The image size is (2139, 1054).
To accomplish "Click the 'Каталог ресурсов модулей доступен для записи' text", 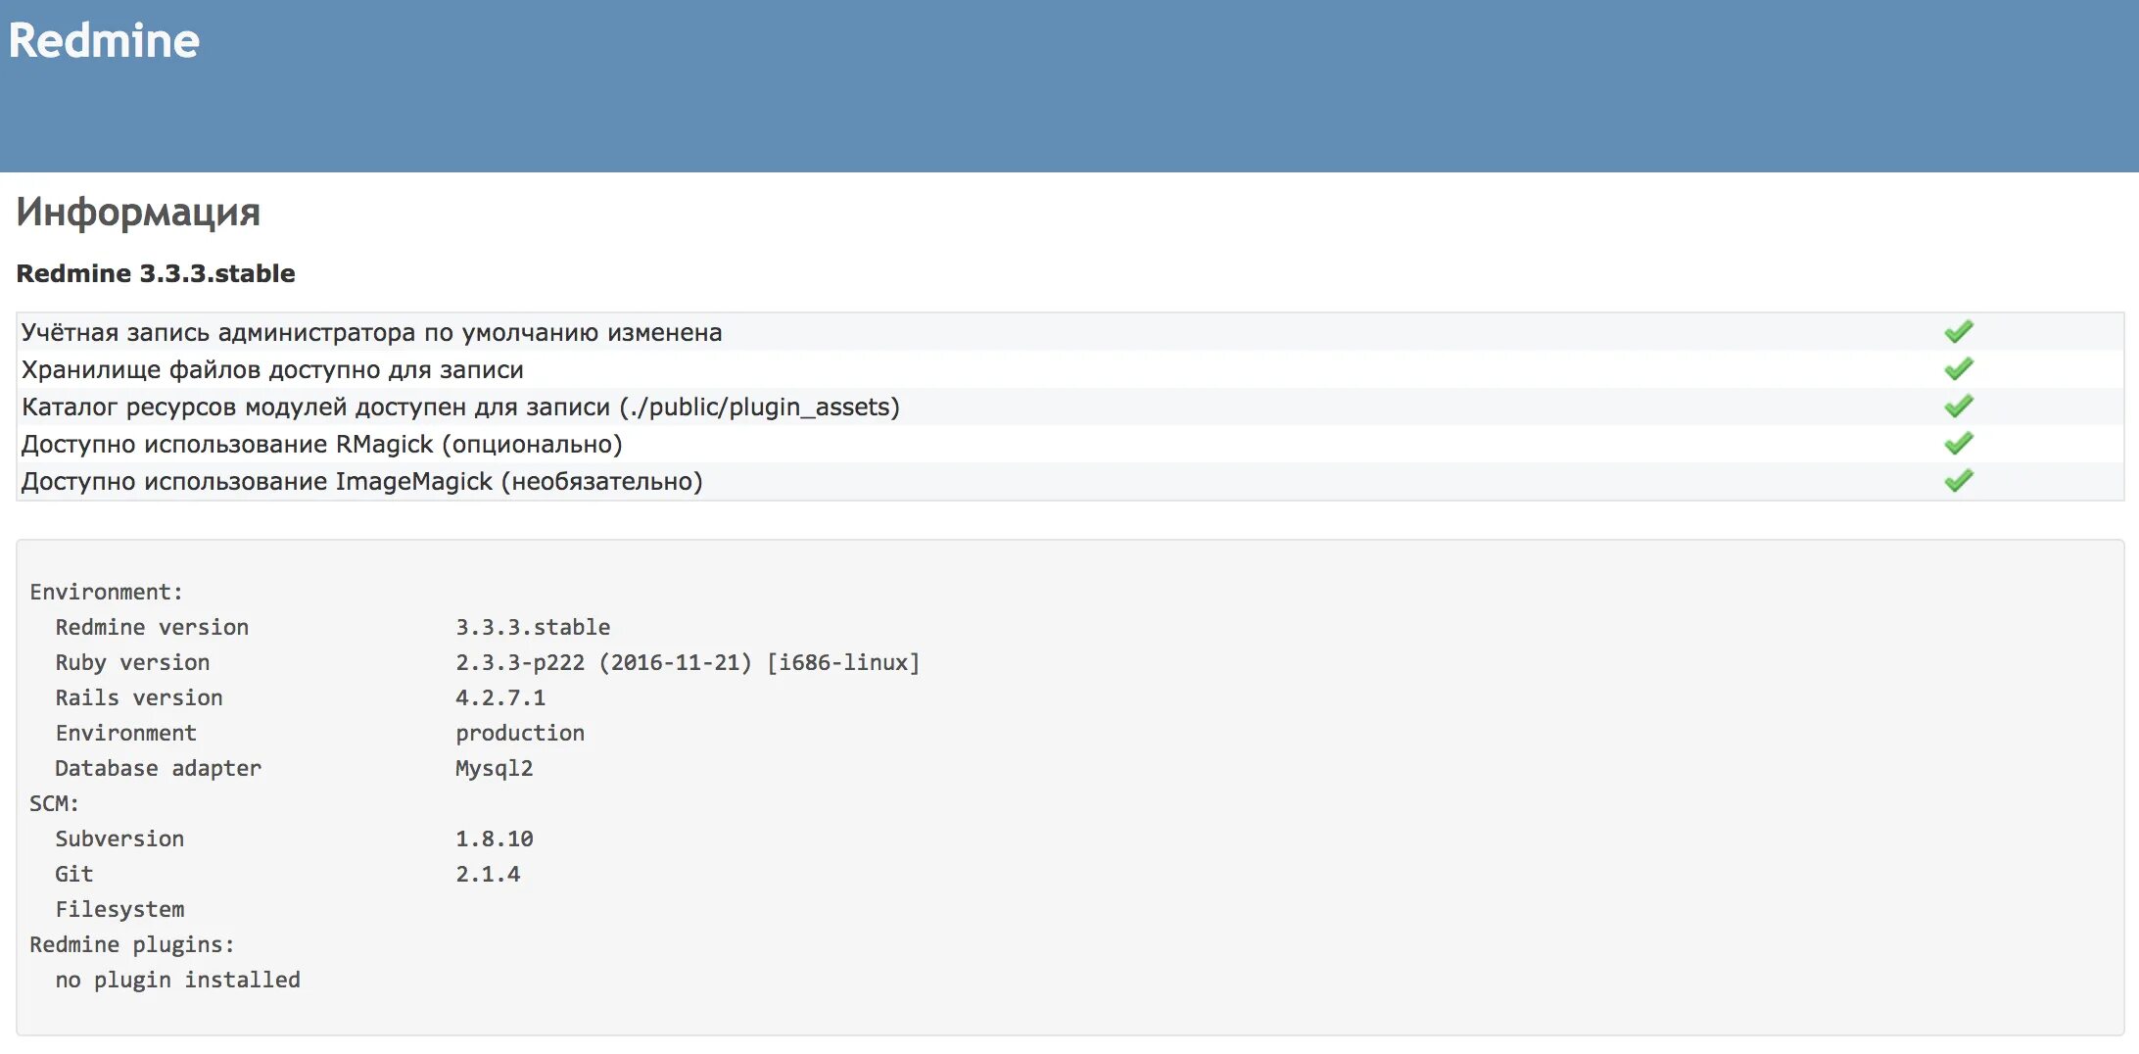I will [315, 407].
